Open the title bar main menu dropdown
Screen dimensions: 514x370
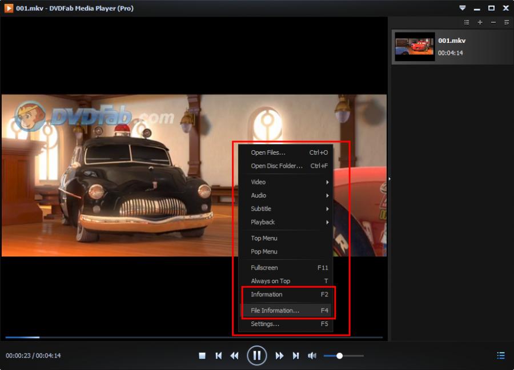point(463,8)
